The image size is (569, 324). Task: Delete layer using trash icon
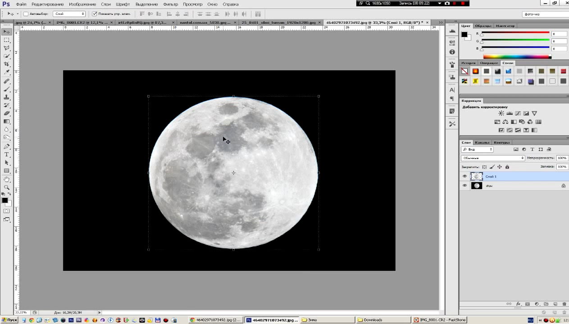pyautogui.click(x=564, y=304)
